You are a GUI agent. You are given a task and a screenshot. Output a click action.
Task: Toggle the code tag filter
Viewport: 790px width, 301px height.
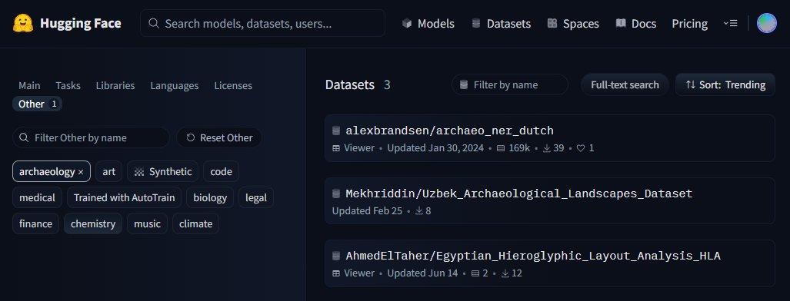(x=222, y=172)
